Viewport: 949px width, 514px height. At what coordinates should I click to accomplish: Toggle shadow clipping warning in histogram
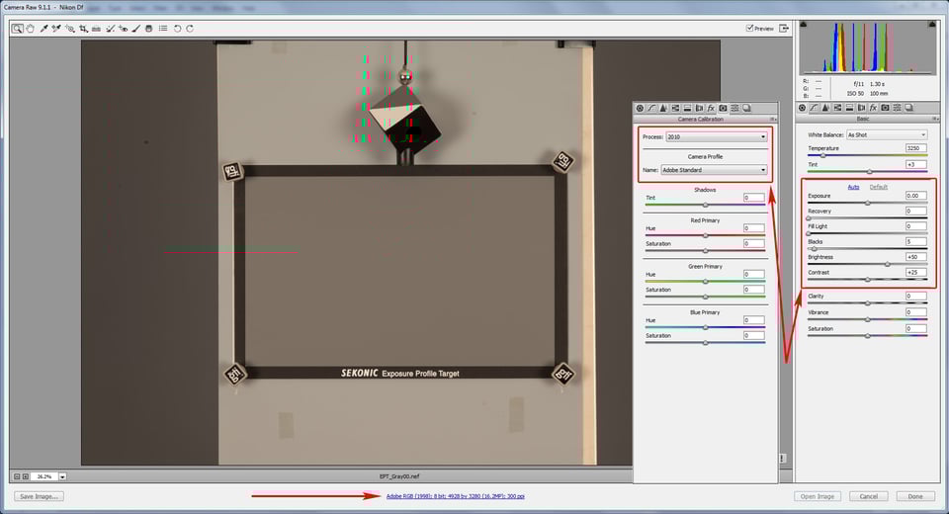point(804,24)
